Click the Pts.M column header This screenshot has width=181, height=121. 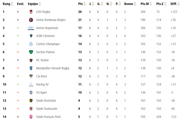pyautogui.click(x=144, y=4)
